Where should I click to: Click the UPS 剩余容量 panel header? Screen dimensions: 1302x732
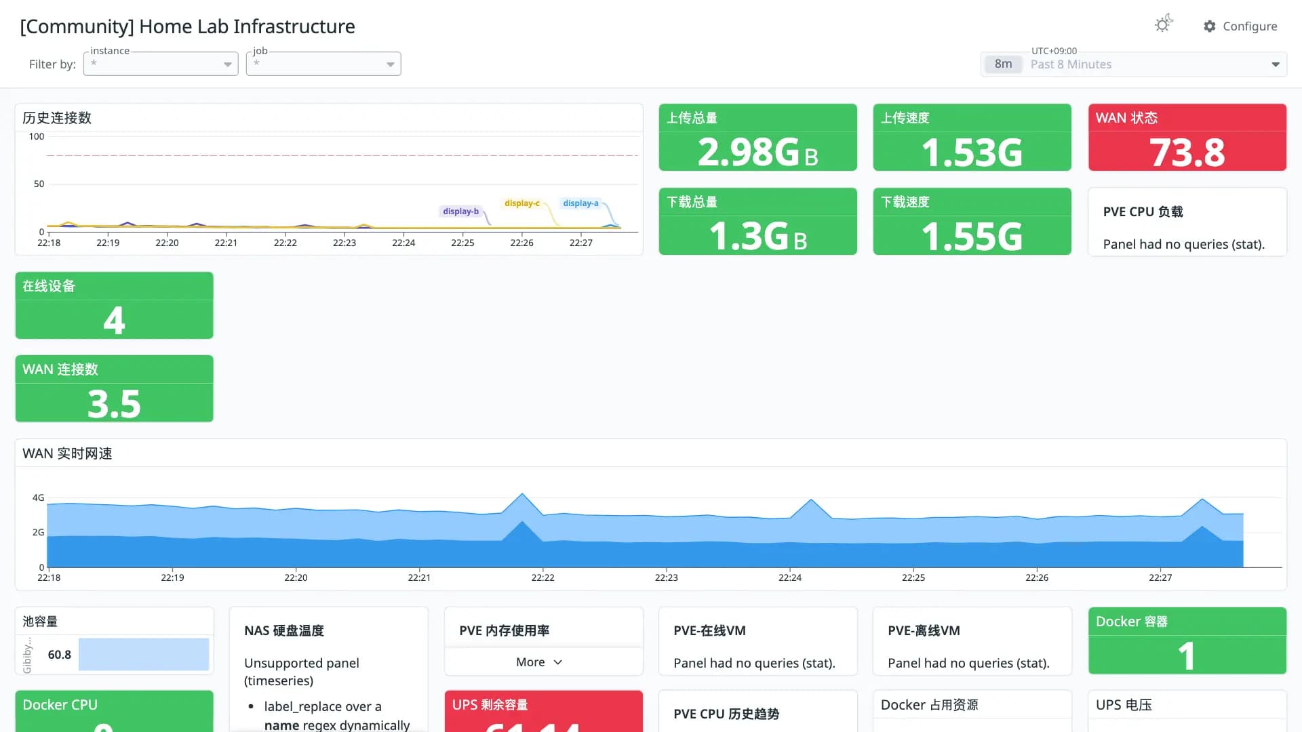coord(543,705)
